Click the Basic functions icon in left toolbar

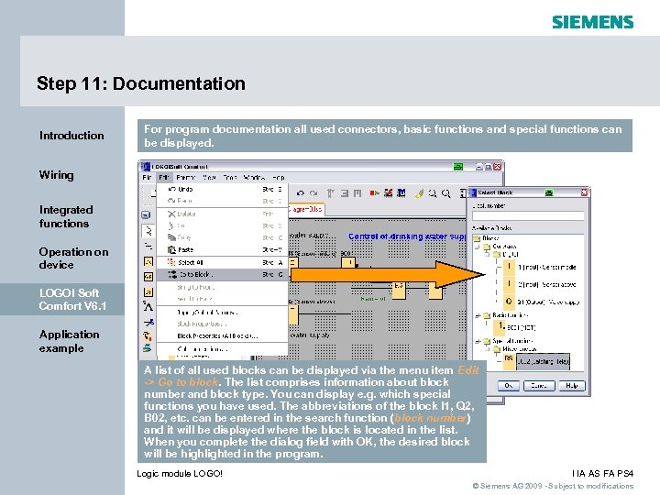point(148,277)
